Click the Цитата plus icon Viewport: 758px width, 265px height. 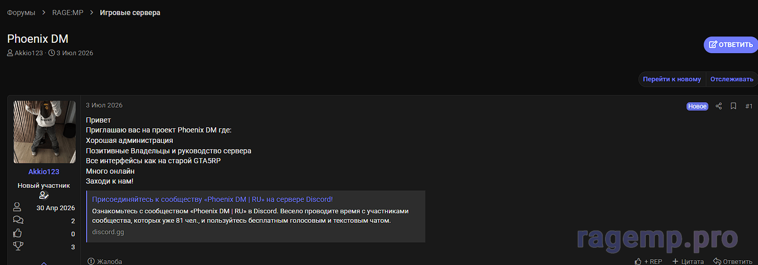(x=676, y=261)
